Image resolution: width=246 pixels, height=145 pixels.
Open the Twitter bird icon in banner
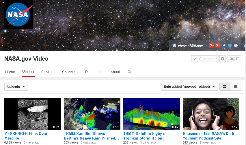point(230,45)
